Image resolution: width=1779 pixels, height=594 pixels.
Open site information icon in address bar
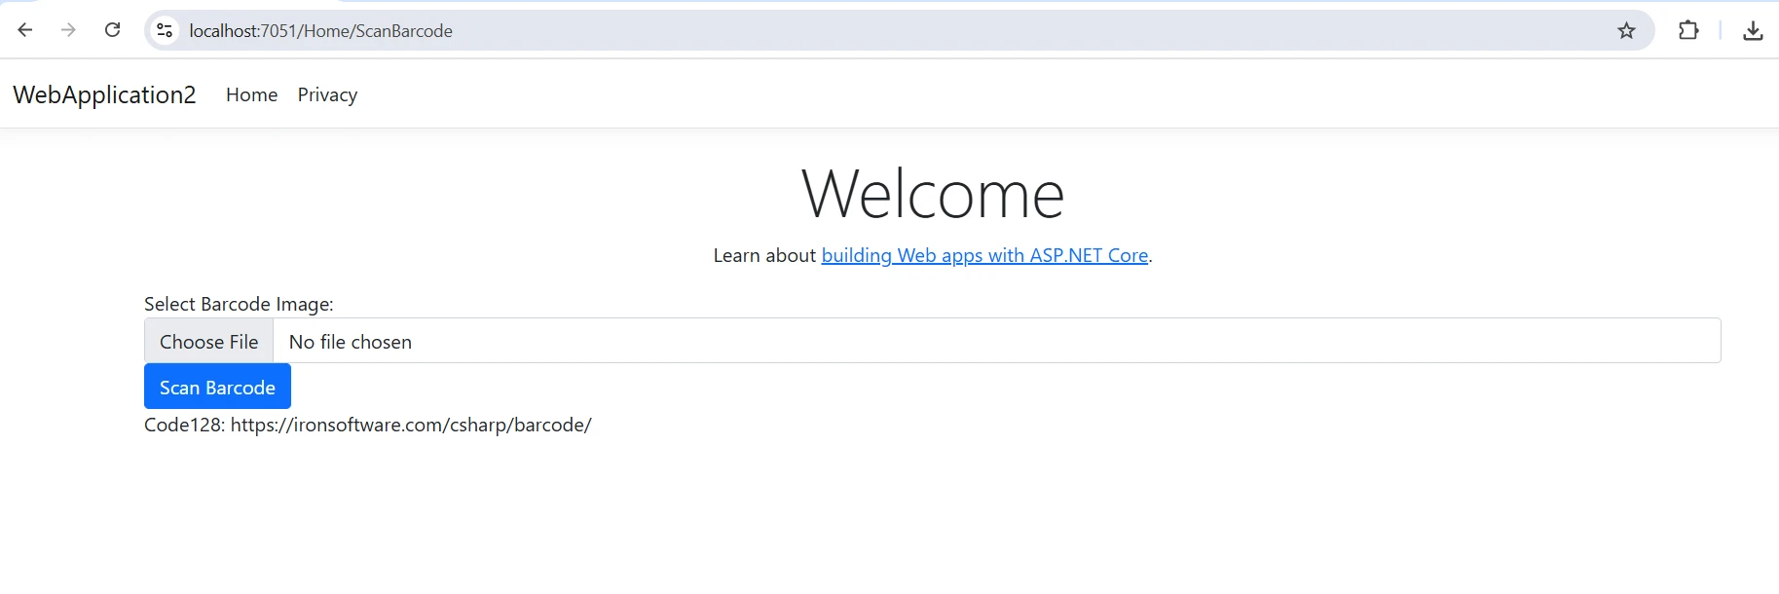tap(166, 31)
